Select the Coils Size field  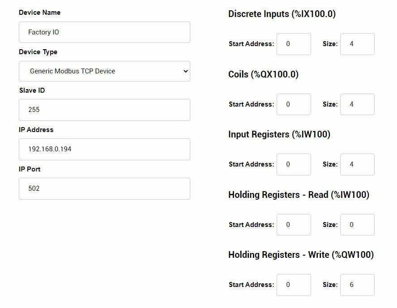click(x=357, y=104)
